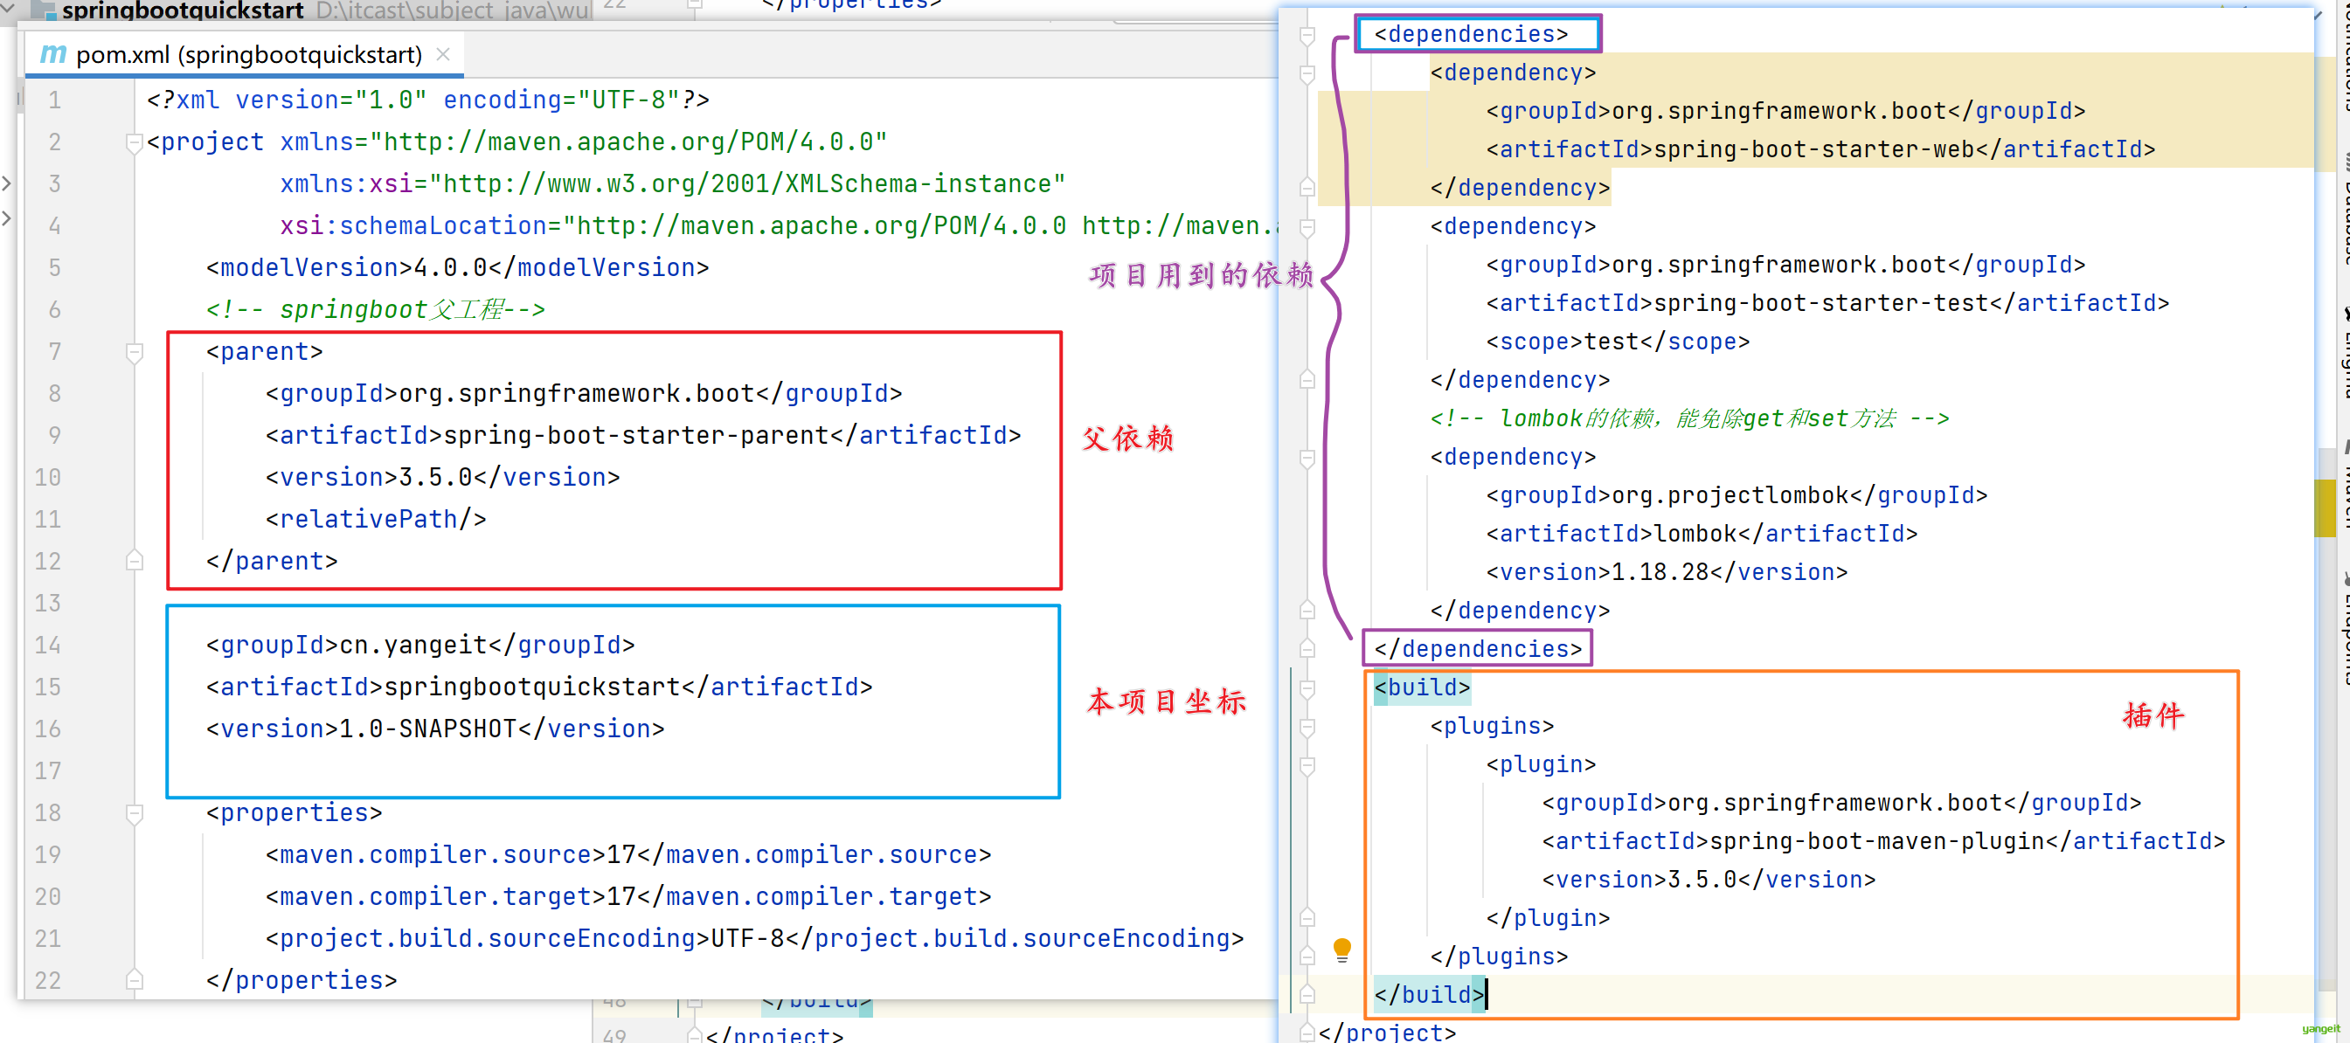Viewport: 2350px width, 1043px height.
Task: Click line number 10 in the gutter
Action: (x=47, y=478)
